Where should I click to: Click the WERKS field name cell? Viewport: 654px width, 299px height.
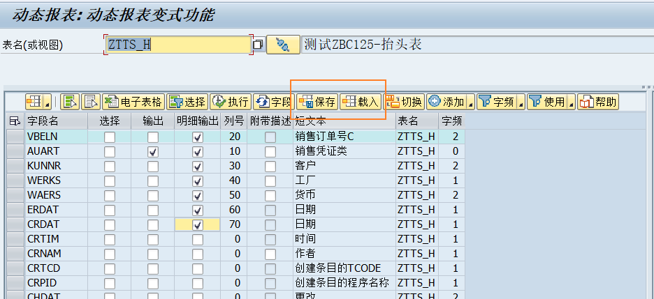[56, 181]
